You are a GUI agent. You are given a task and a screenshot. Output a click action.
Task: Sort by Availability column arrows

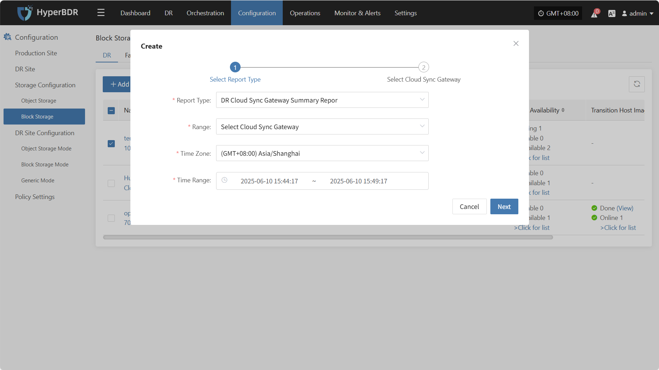click(x=563, y=110)
